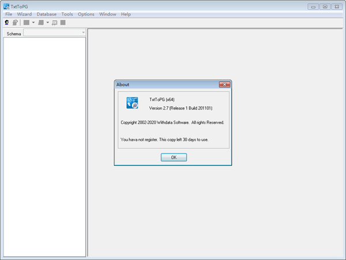346x260 pixels.
Task: Click the 30 days left notice
Action: [x=164, y=140]
